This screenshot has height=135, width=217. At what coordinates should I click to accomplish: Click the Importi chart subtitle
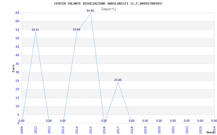[108, 9]
